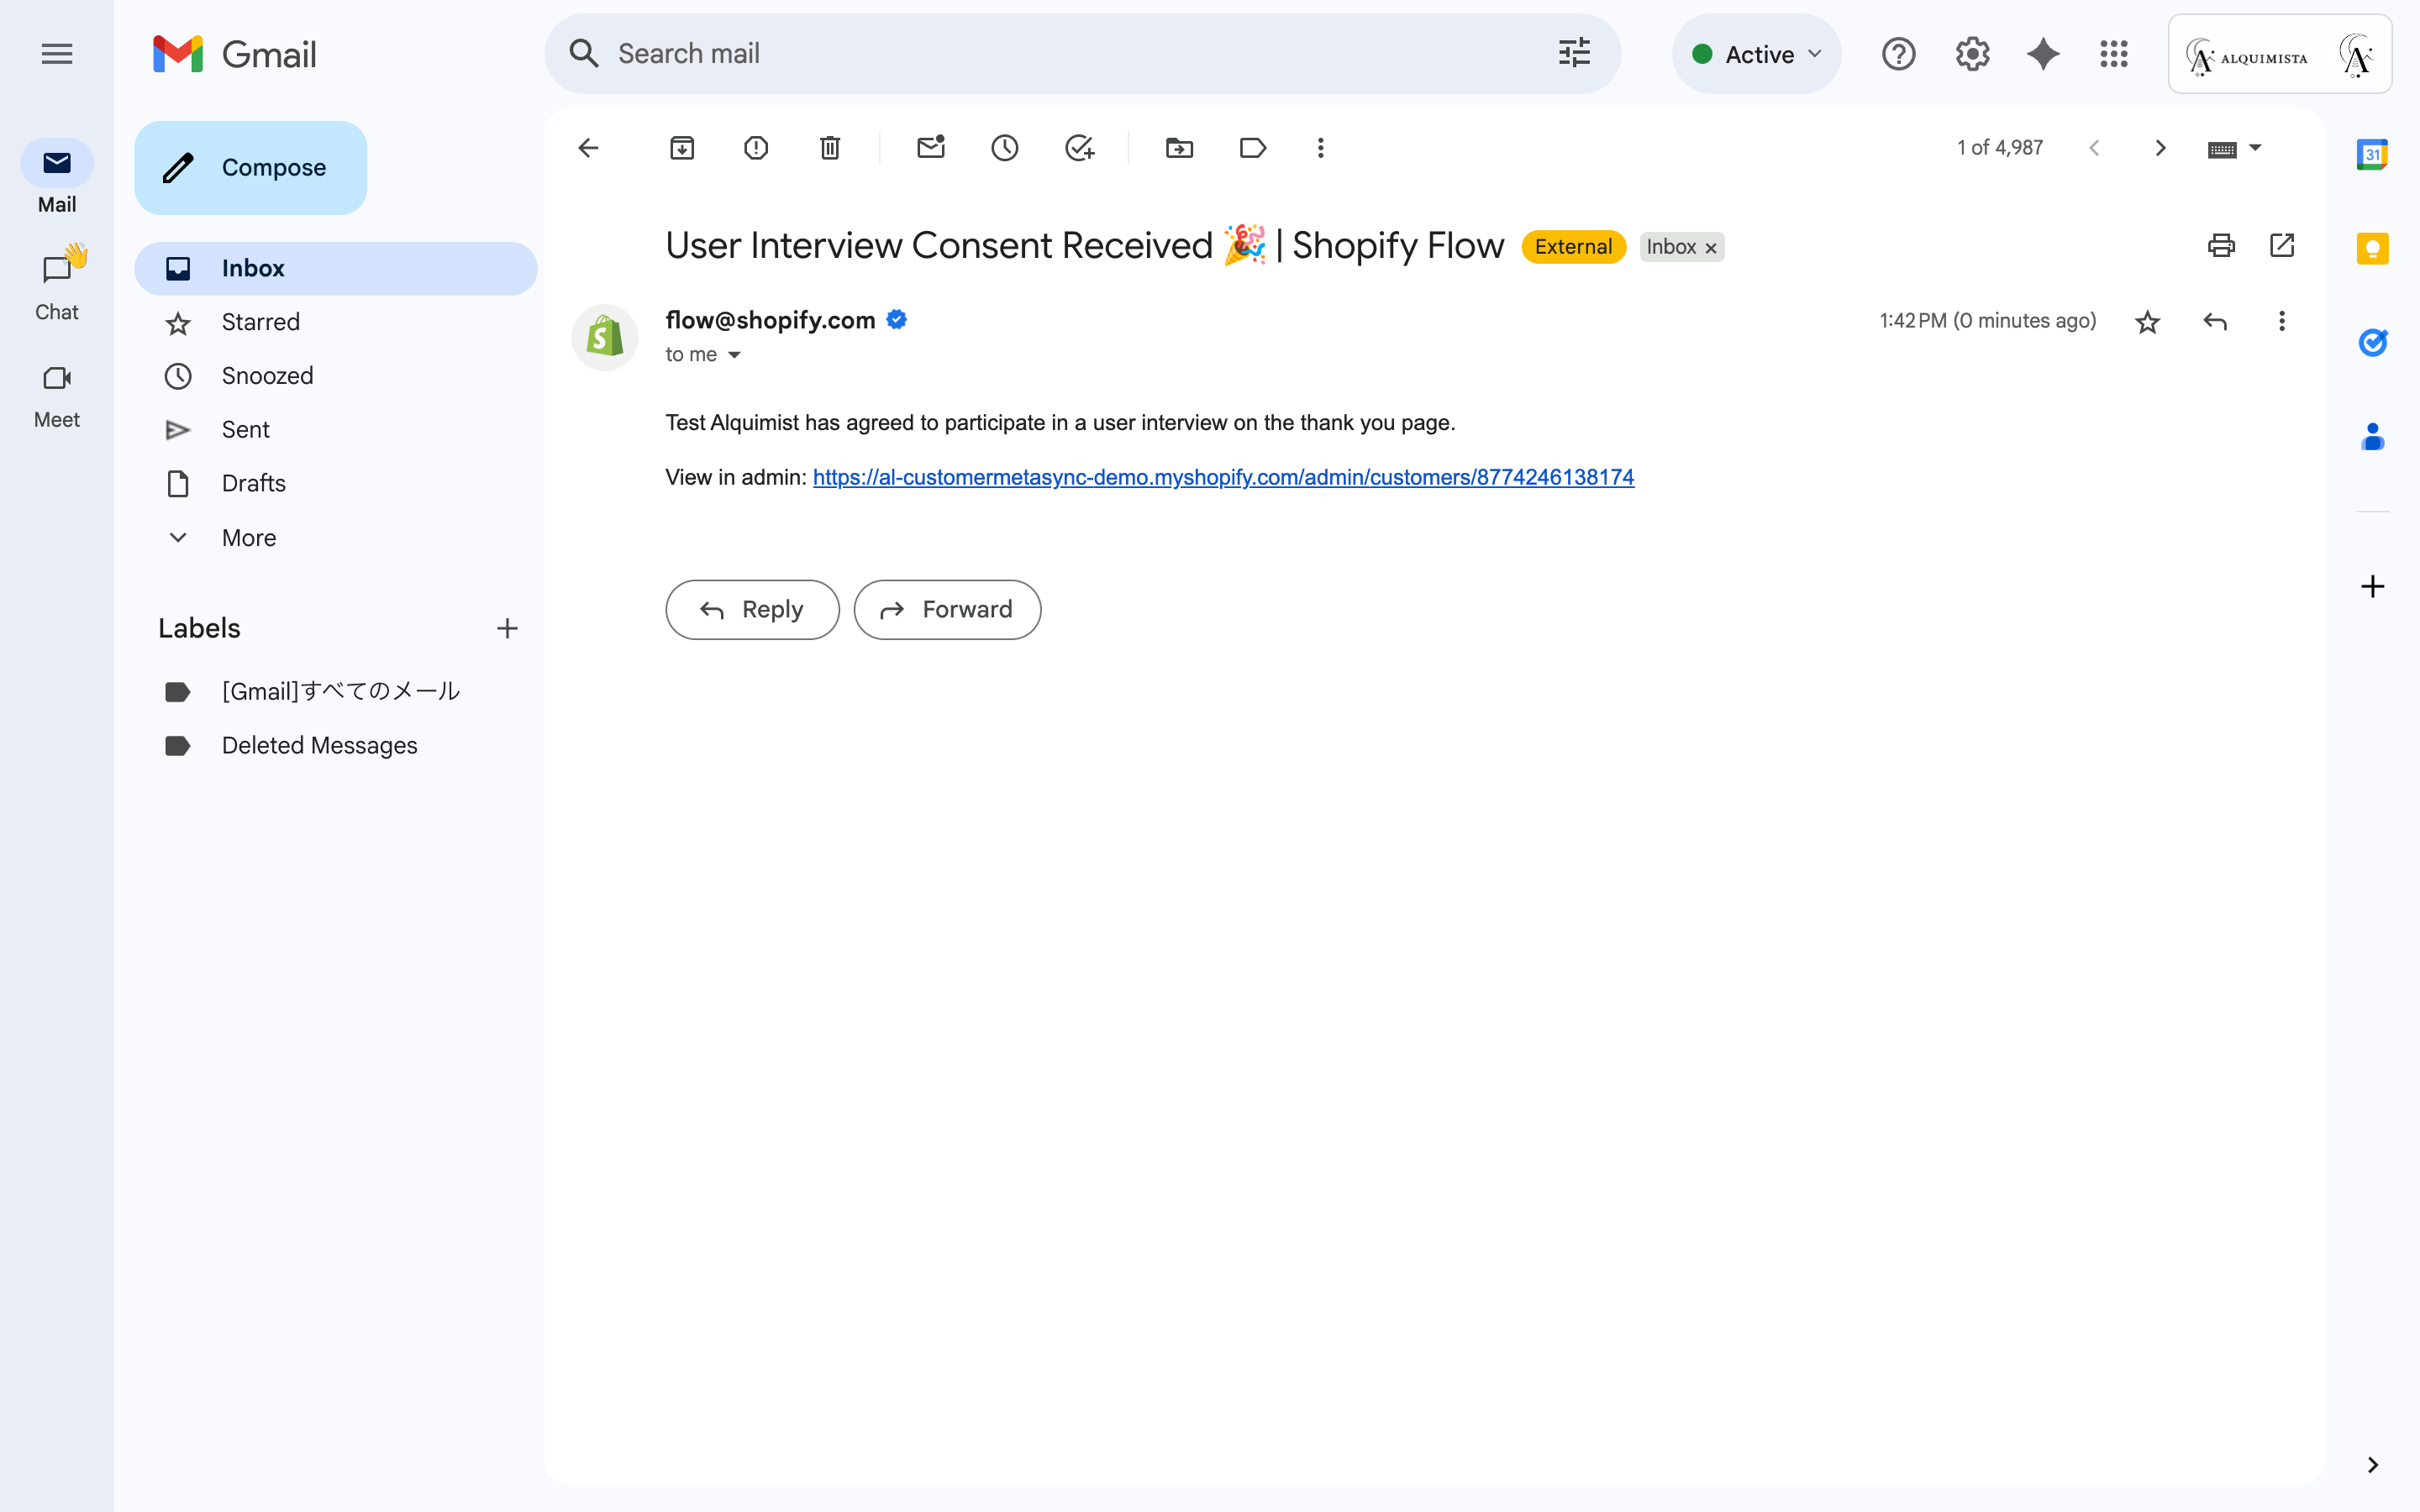2420x1512 pixels.
Task: Remove the Inbox label from the email
Action: tap(1711, 248)
